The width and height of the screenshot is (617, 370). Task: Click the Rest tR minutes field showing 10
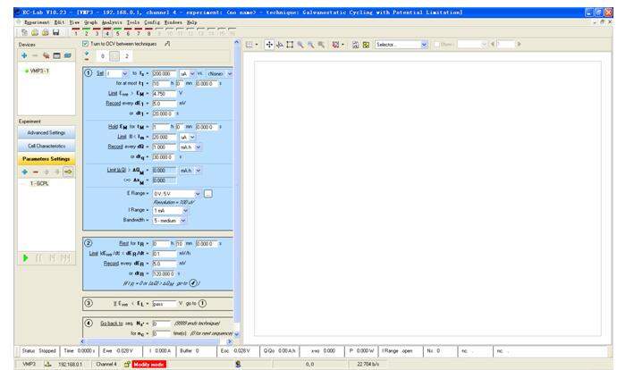180,244
